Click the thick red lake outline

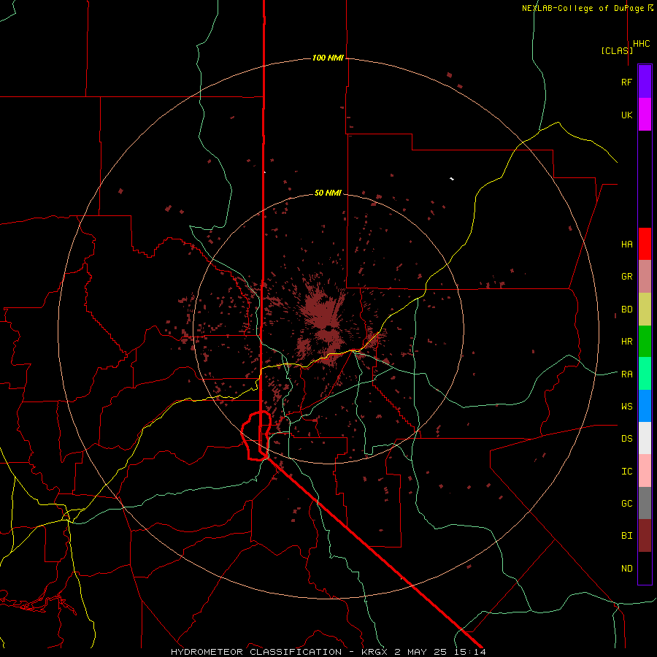255,436
